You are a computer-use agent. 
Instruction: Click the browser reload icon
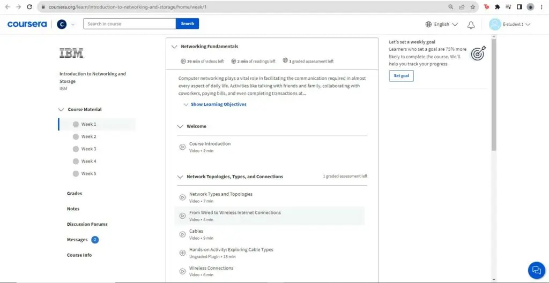point(29,6)
